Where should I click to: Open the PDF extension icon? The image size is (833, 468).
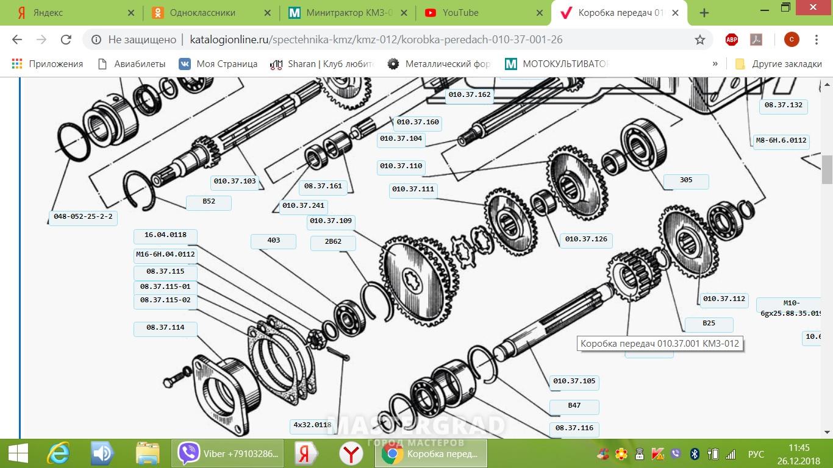click(x=756, y=40)
